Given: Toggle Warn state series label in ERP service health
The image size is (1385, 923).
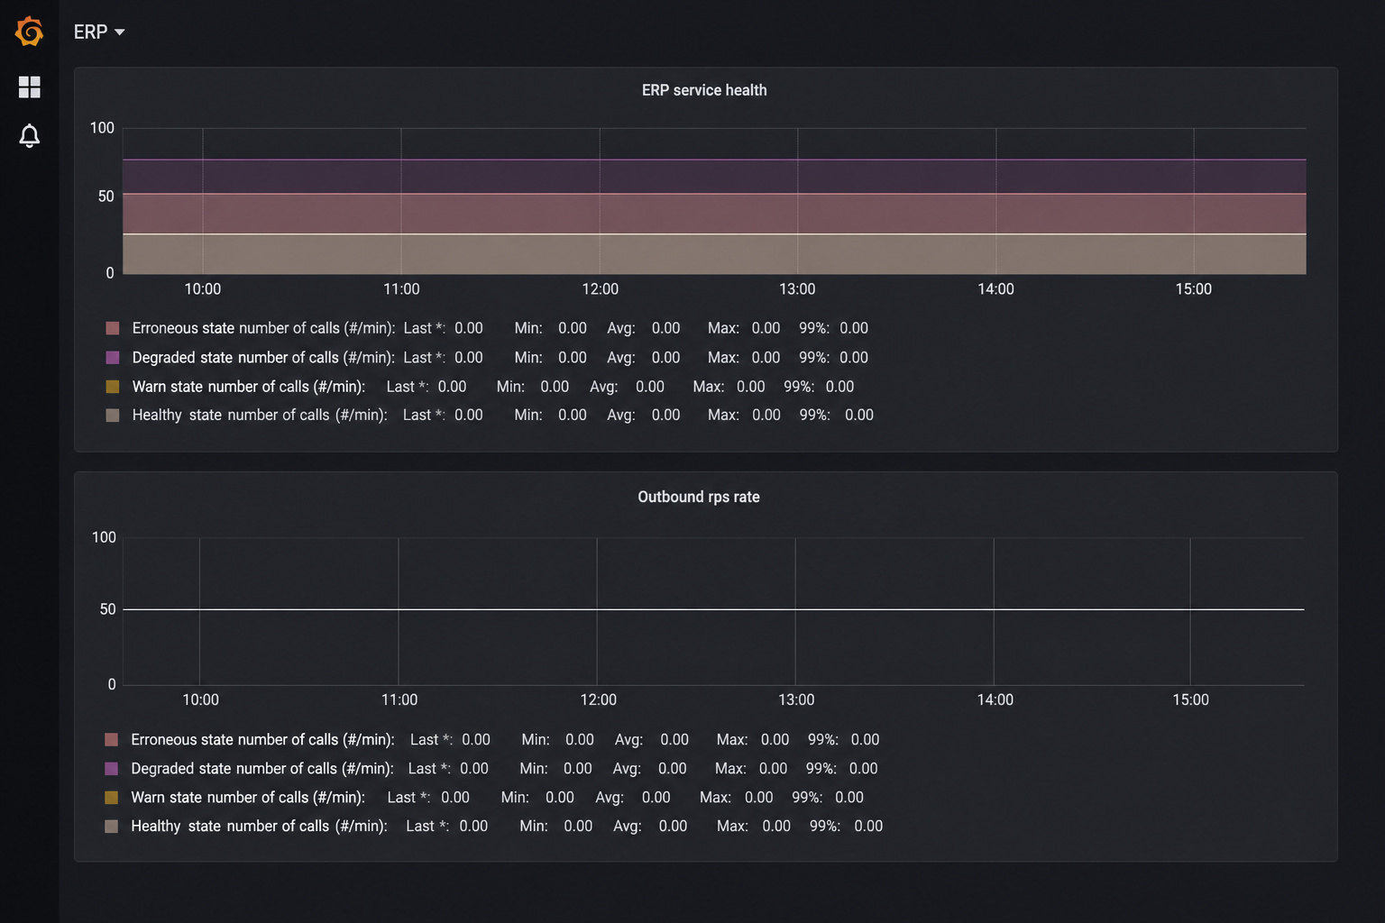Looking at the screenshot, I should [249, 387].
